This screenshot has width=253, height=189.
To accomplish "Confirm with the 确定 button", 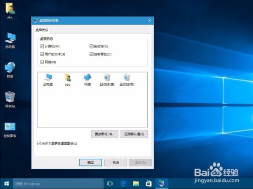I will pyautogui.click(x=91, y=162).
